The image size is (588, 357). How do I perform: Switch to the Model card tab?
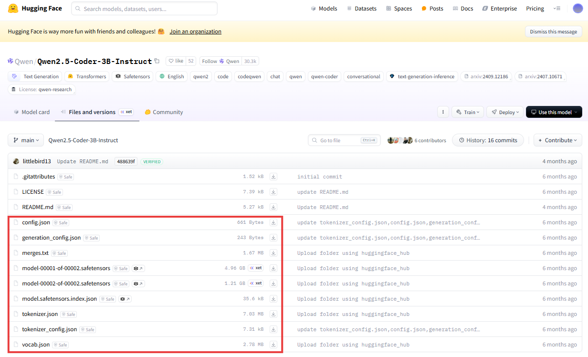tap(31, 112)
